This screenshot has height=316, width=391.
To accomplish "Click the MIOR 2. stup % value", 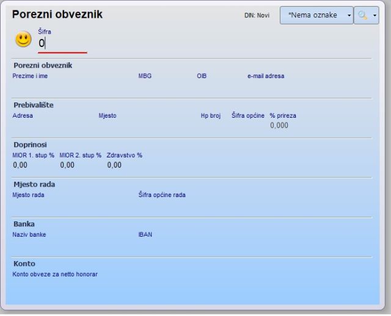I will coord(67,165).
